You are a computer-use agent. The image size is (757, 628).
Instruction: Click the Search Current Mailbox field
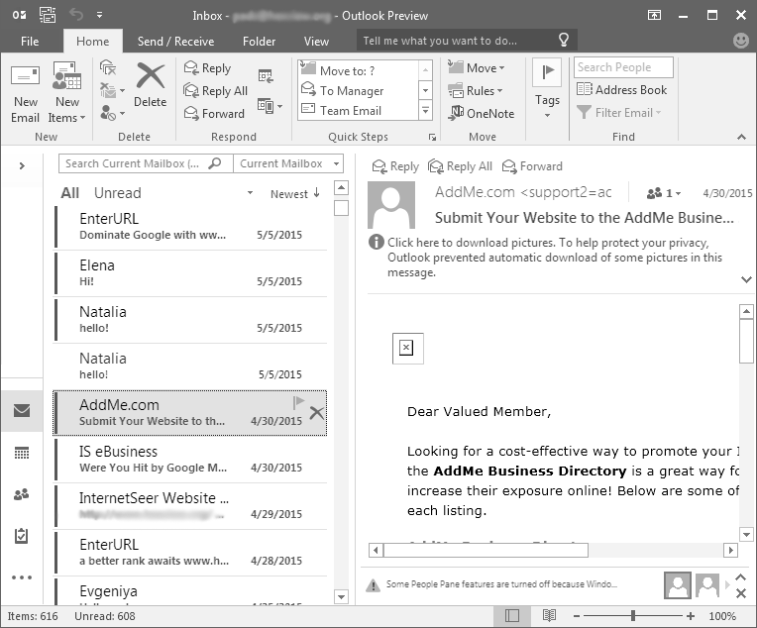click(146, 163)
